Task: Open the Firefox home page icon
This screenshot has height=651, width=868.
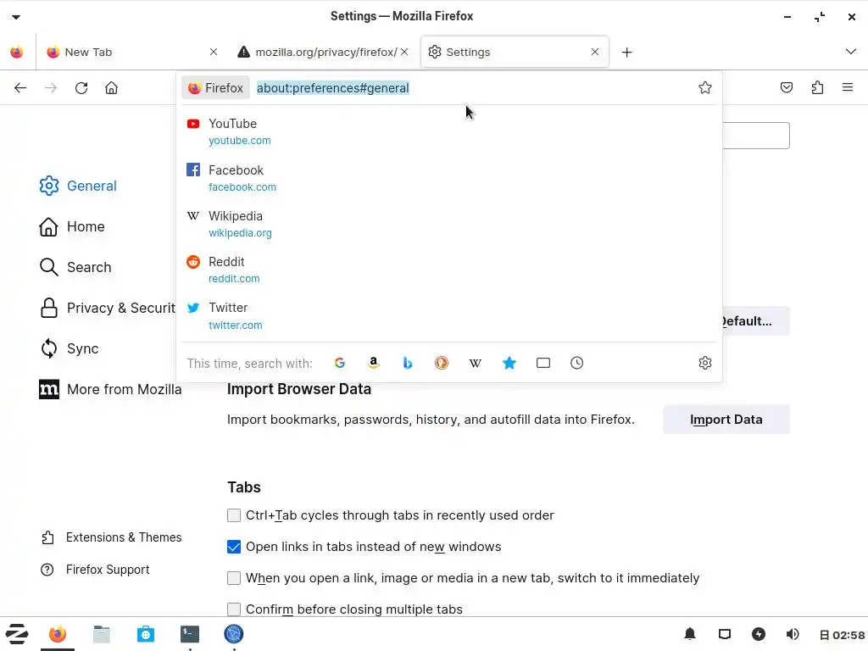Action: coord(111,88)
